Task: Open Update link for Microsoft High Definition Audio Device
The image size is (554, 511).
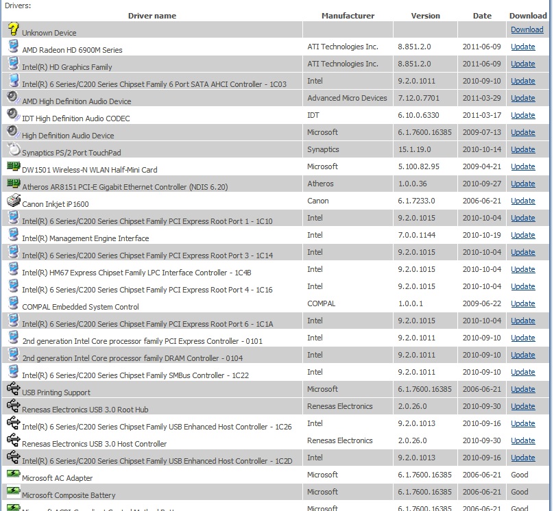Action: tap(523, 132)
